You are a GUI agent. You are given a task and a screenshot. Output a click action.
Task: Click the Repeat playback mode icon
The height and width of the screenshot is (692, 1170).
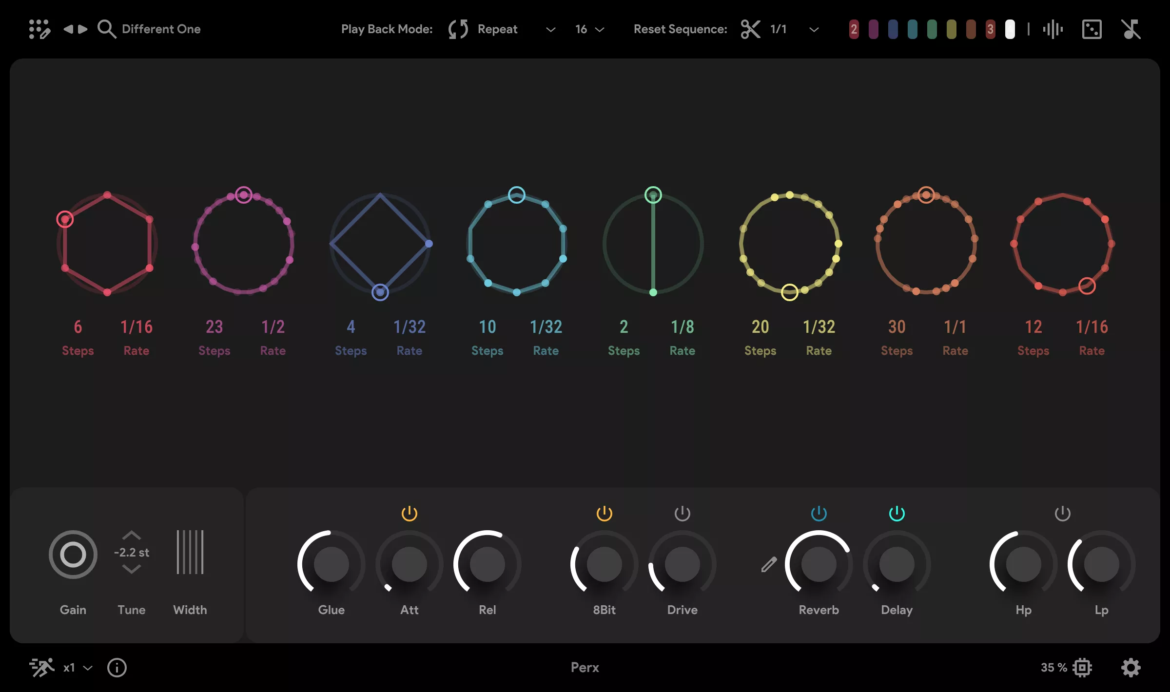tap(457, 29)
